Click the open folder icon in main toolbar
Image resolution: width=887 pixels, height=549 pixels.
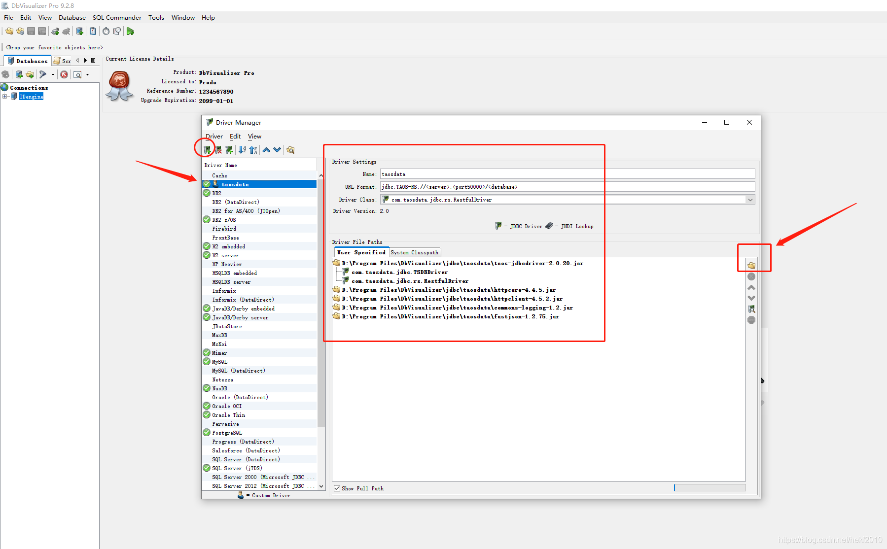(9, 31)
